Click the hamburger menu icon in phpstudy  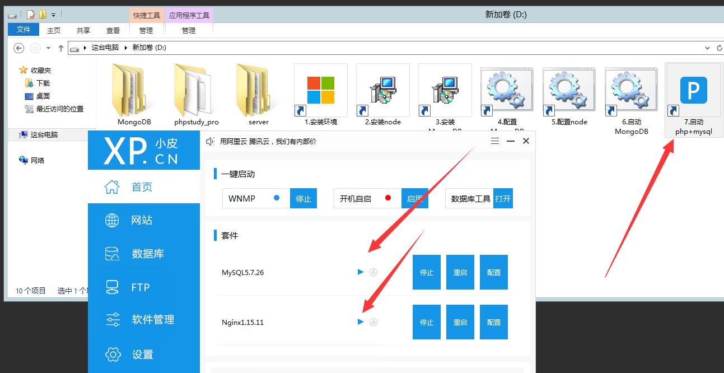[495, 141]
